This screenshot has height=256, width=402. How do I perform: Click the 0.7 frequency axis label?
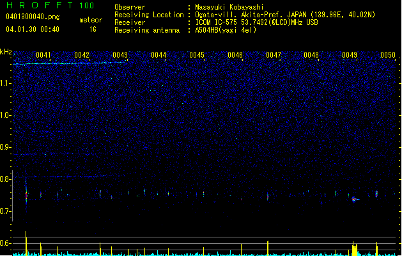pyautogui.click(x=5, y=211)
